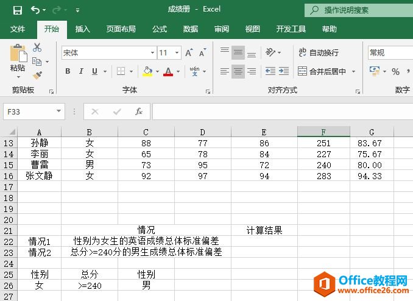Viewport: 413px width, 301px height.
Task: Click the Increase Indent icon
Action: [x=284, y=71]
